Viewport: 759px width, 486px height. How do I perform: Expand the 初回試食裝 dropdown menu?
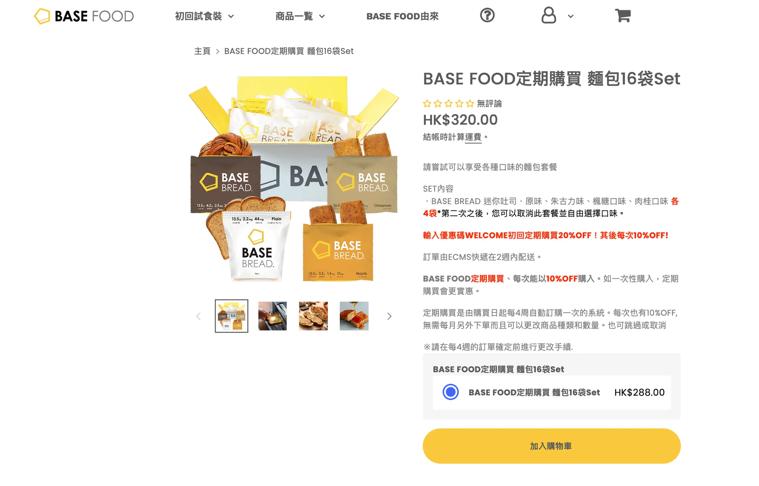[x=205, y=16]
